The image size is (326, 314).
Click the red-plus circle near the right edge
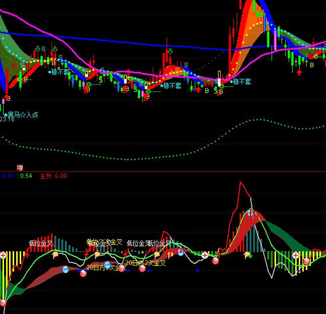(295, 255)
